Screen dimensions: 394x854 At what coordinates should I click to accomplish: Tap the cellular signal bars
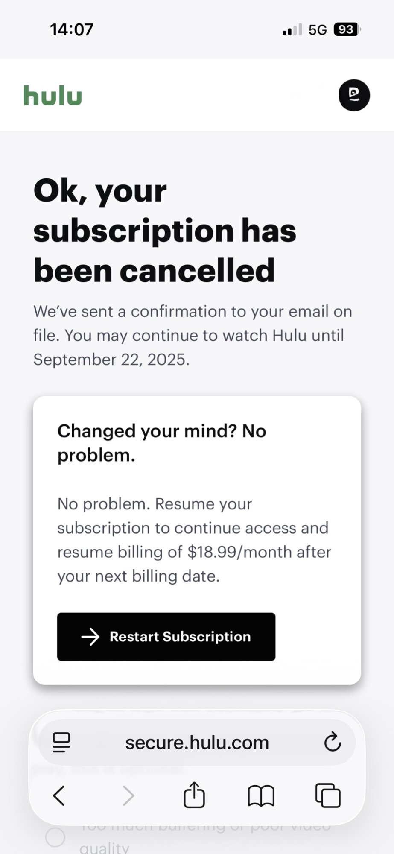[x=292, y=30]
